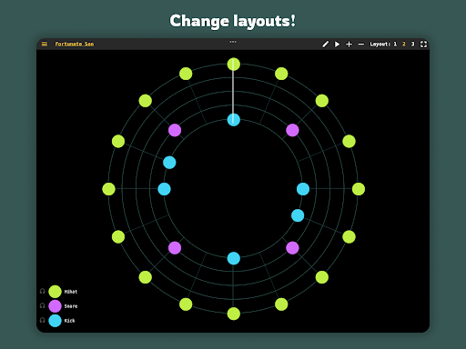Enter fullscreen mode
This screenshot has width=466, height=349.
click(x=423, y=45)
